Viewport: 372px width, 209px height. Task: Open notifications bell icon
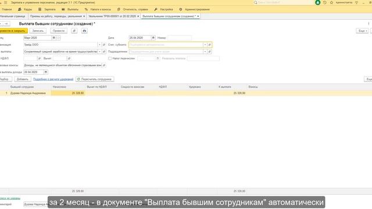point(318,2)
